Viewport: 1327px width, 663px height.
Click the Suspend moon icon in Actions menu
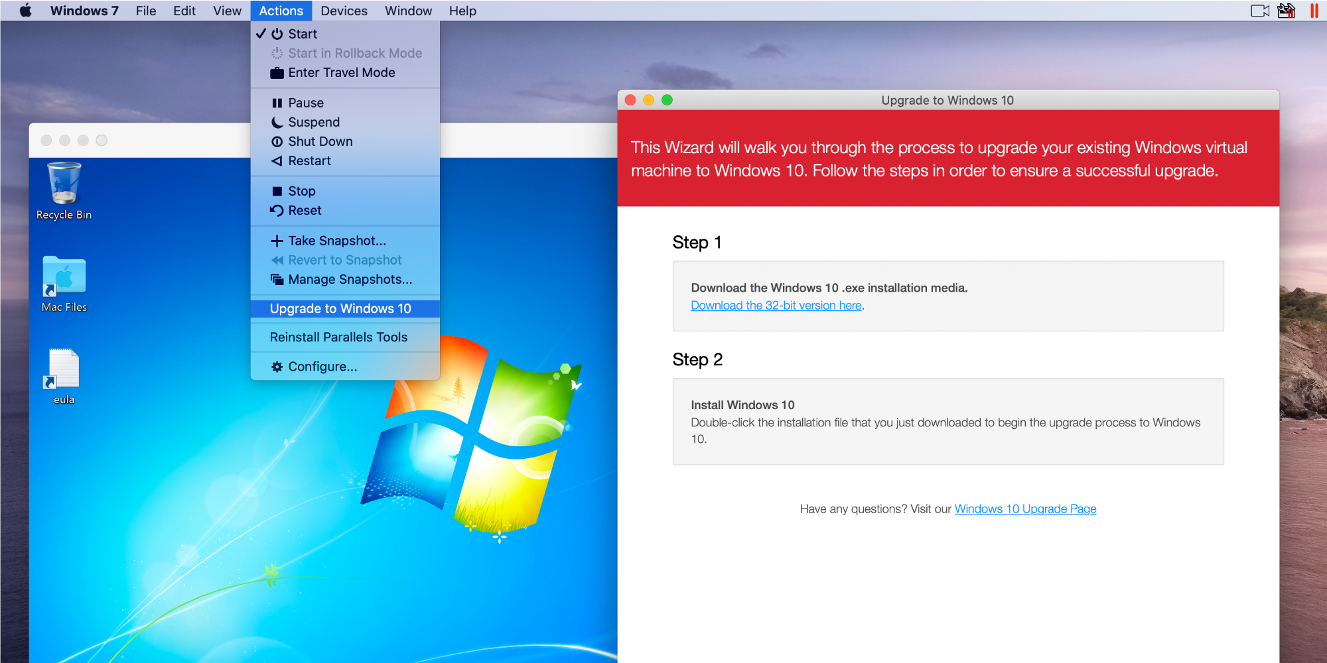tap(277, 122)
